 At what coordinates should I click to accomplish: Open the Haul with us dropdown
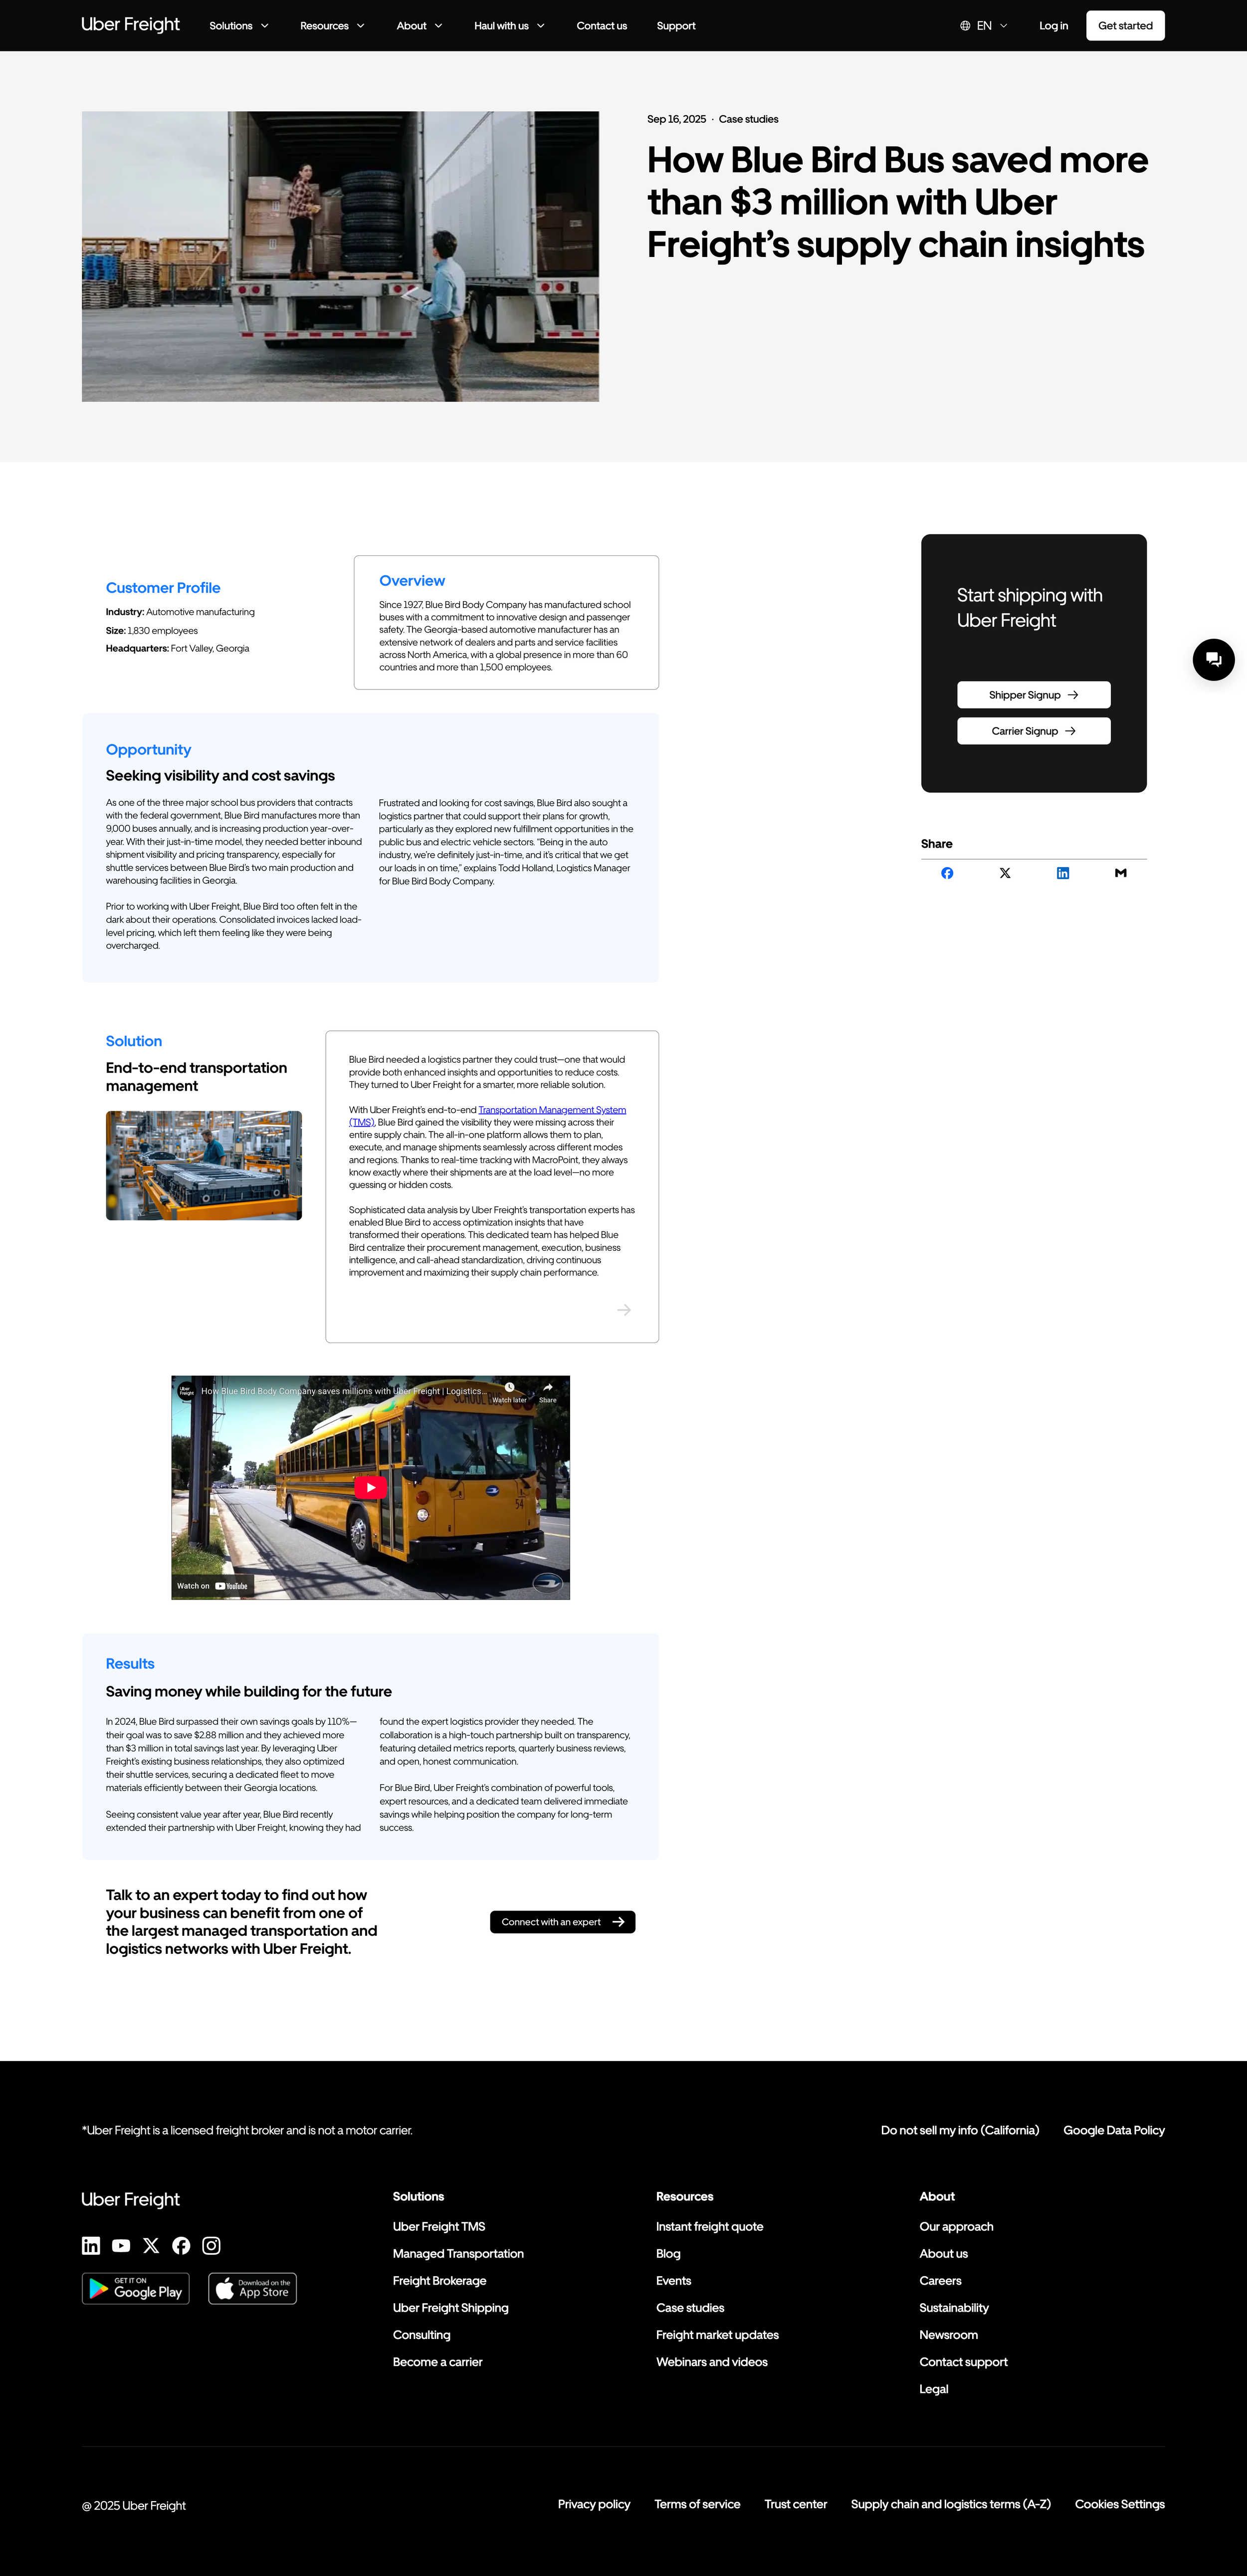pos(509,26)
